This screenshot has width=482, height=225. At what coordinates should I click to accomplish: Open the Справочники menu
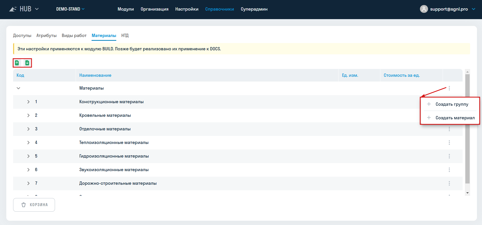(x=220, y=9)
